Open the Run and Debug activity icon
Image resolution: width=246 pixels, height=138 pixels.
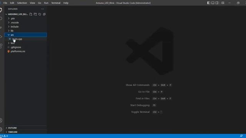click(x=1, y=37)
